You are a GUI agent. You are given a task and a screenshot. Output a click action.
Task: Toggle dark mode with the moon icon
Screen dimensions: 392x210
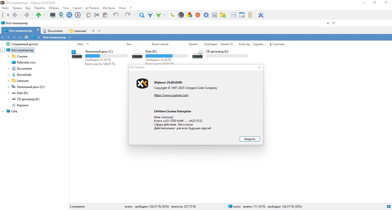181,15
